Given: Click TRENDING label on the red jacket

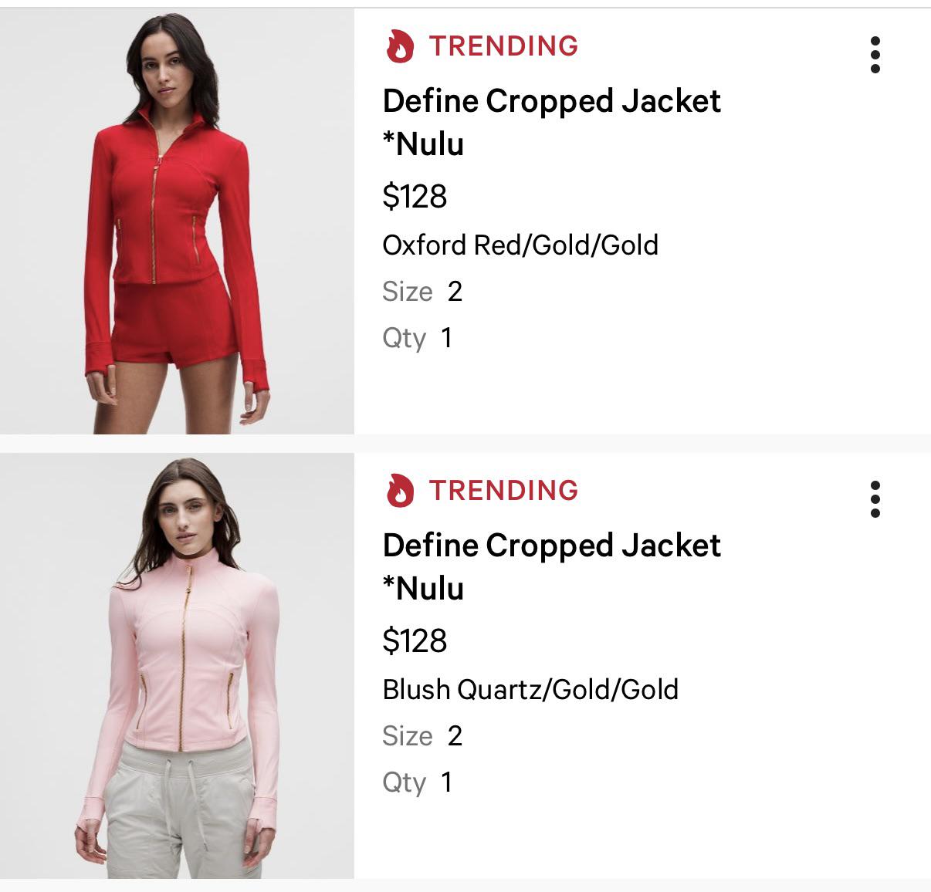Looking at the screenshot, I should 504,46.
